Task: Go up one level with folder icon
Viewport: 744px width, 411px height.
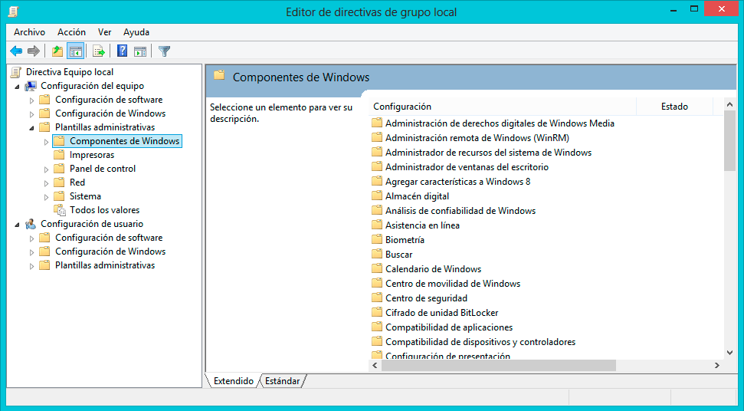Action: 57,51
